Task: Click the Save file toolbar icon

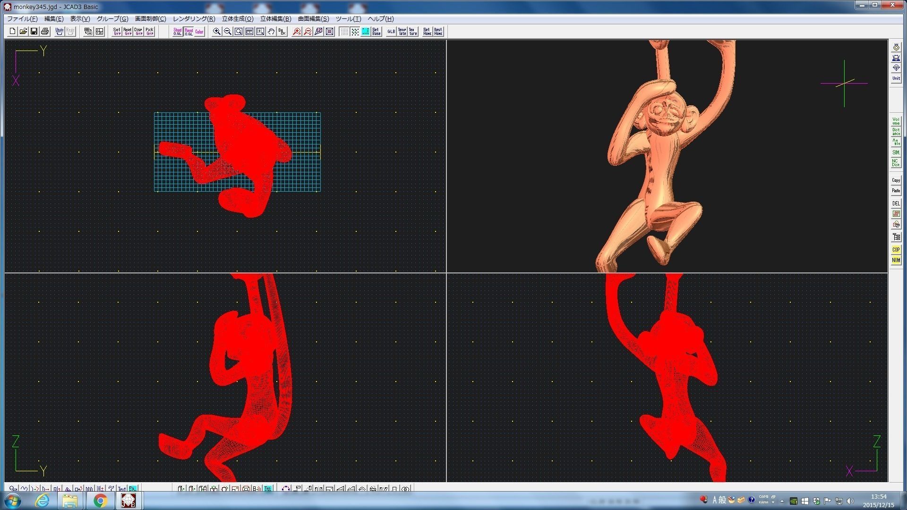Action: pyautogui.click(x=34, y=32)
